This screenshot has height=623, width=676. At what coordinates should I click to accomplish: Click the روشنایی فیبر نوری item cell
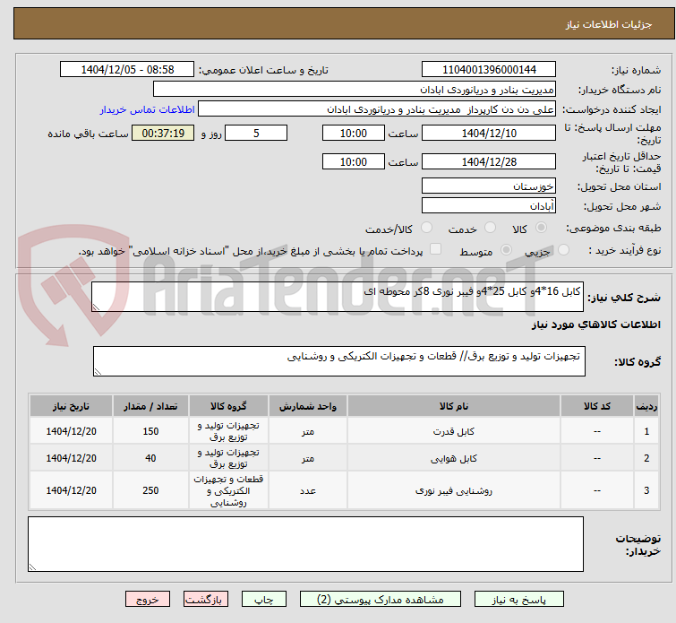[x=454, y=490]
